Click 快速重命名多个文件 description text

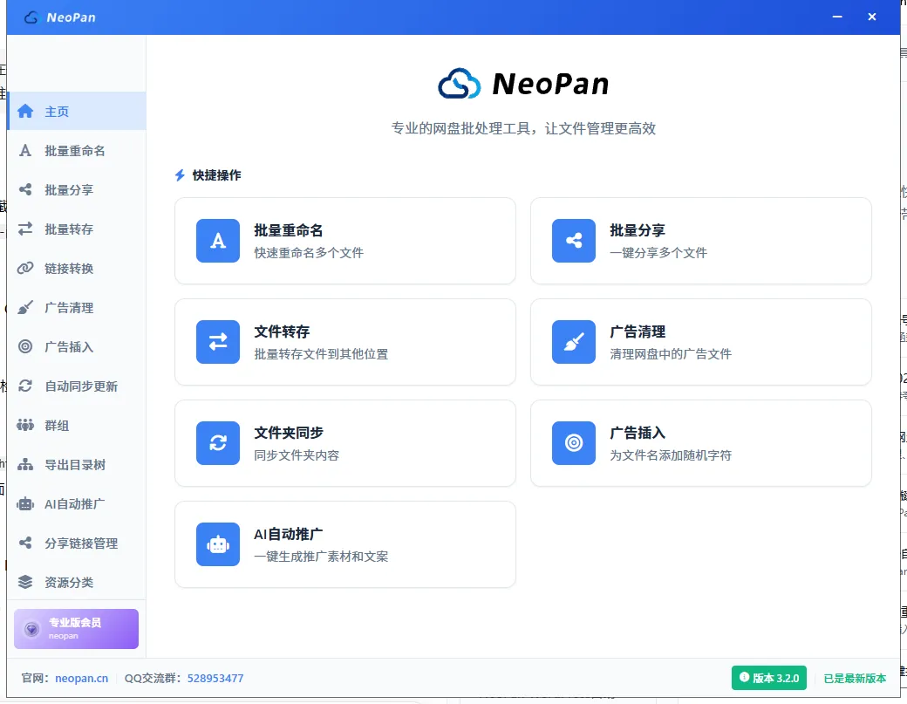click(309, 253)
